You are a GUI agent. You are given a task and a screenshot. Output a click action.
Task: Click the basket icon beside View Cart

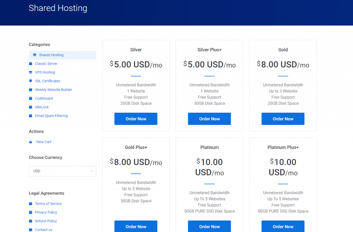pos(31,142)
